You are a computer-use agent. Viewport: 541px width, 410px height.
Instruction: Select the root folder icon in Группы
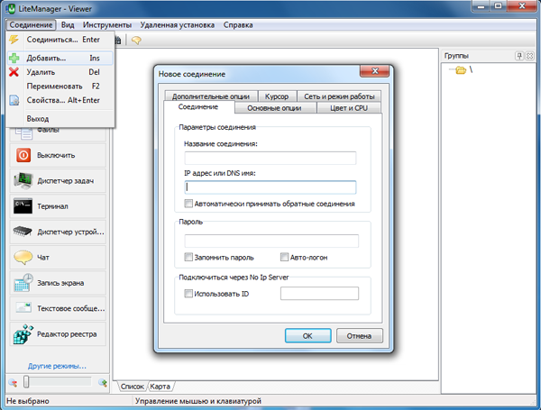point(461,70)
